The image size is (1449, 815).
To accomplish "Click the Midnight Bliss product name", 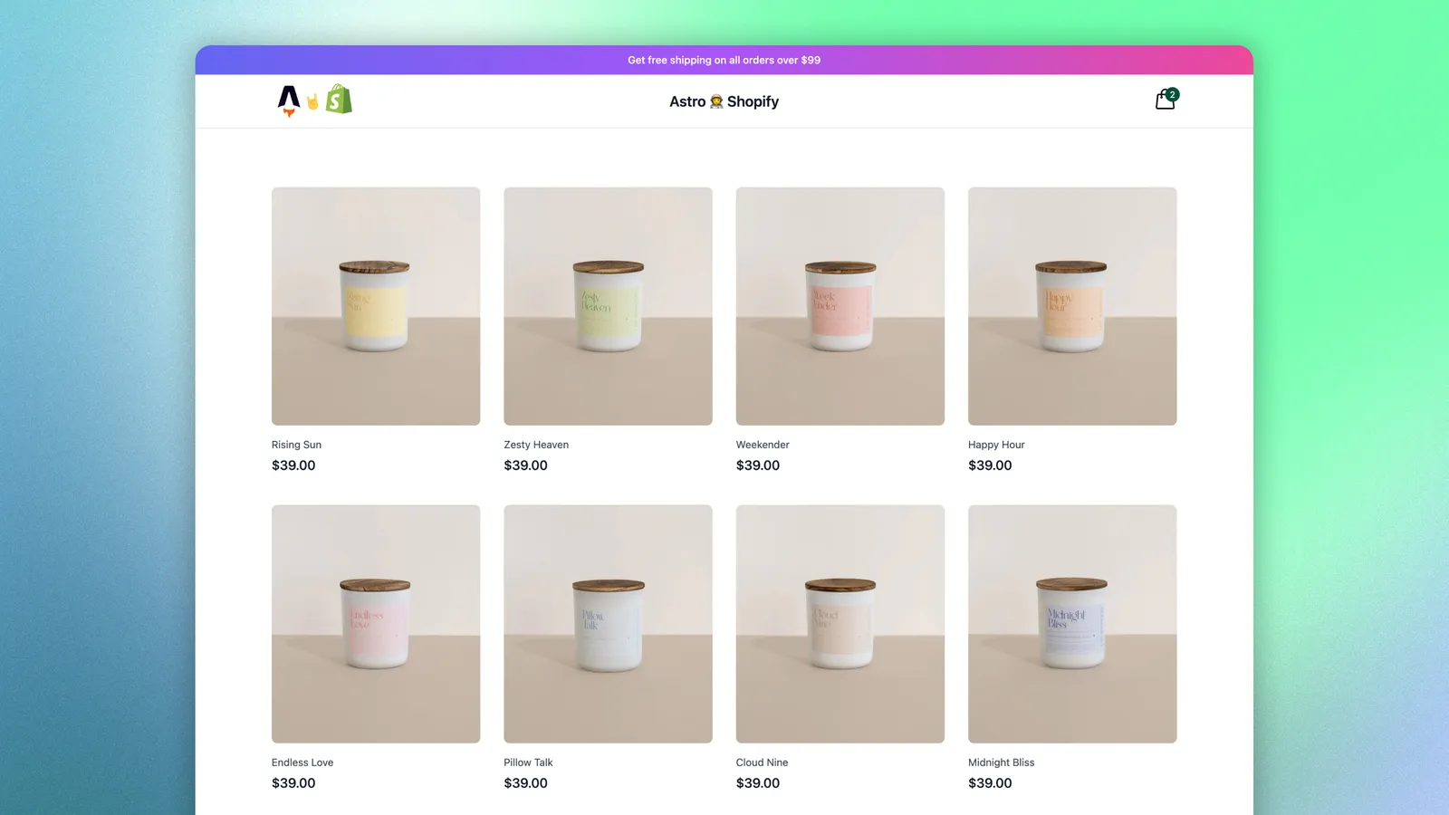I will click(x=1001, y=762).
